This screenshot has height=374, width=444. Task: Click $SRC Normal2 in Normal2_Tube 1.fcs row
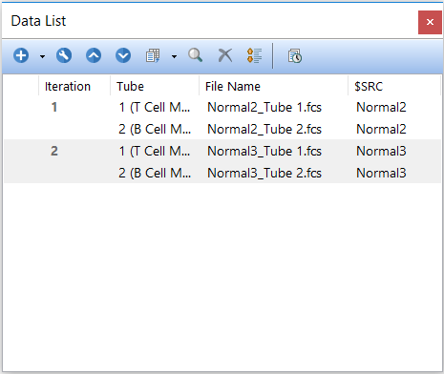tap(381, 107)
